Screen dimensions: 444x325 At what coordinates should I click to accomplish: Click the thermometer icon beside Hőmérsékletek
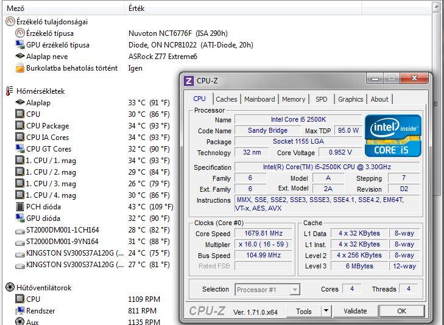click(x=9, y=91)
